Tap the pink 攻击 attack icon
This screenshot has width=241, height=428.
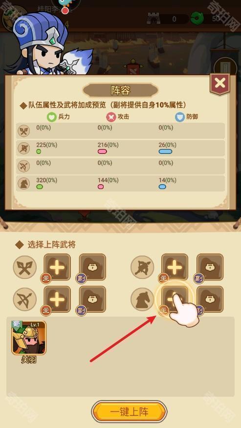[111, 117]
